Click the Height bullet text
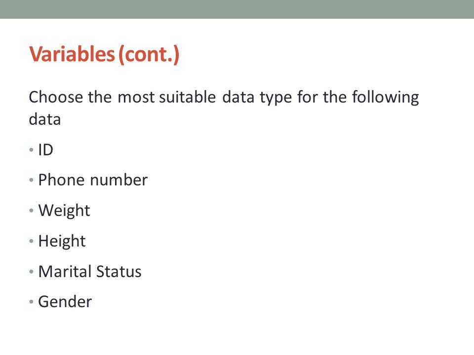This screenshot has height=355, width=474. click(62, 241)
